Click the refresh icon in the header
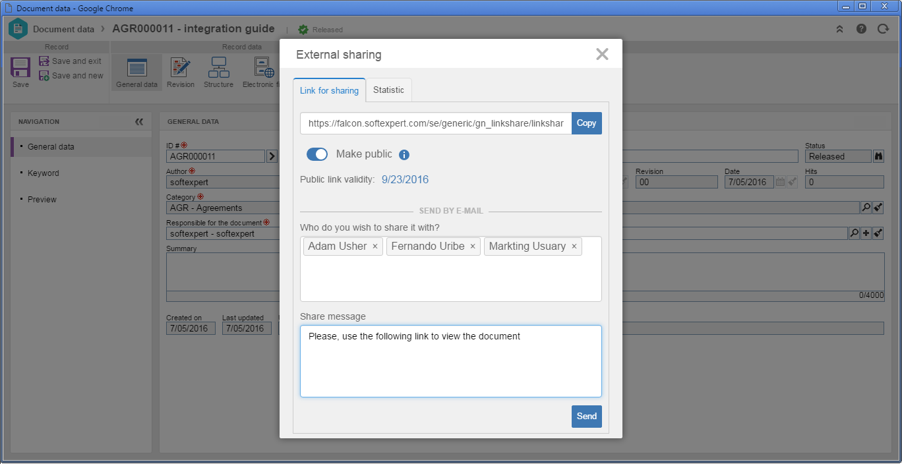This screenshot has height=464, width=902. 883,29
